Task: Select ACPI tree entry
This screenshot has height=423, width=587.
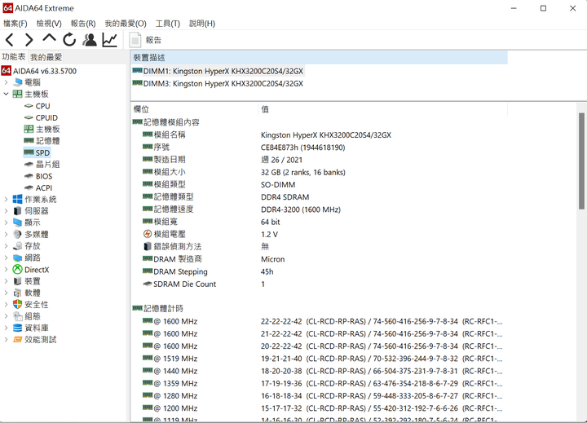Action: click(x=38, y=187)
